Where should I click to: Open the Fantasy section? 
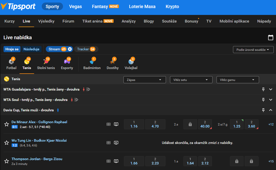(x=105, y=6)
